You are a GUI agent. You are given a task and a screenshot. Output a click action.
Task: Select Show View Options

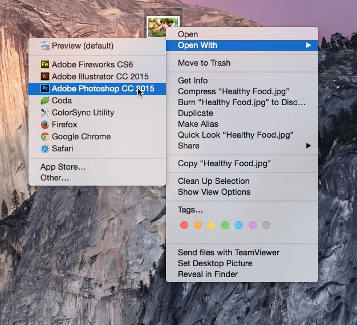(x=242, y=192)
